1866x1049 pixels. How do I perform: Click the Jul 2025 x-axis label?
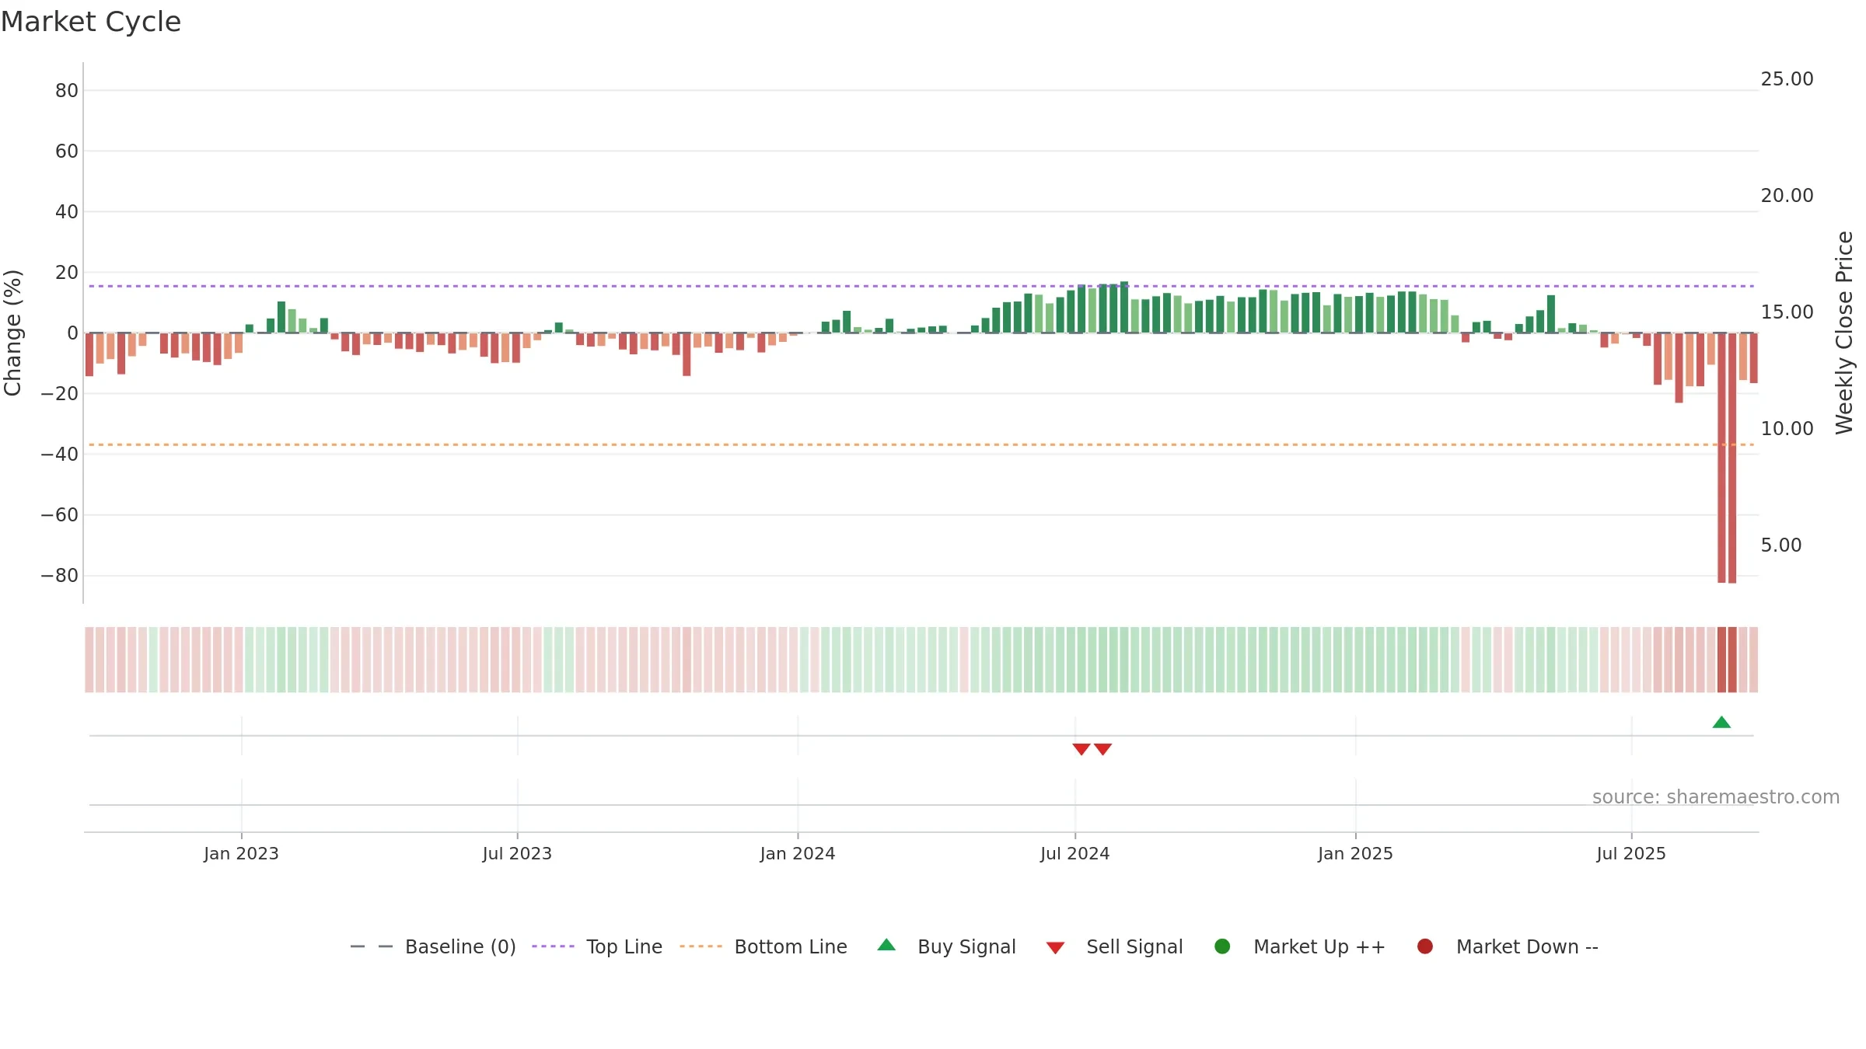coord(1631,853)
